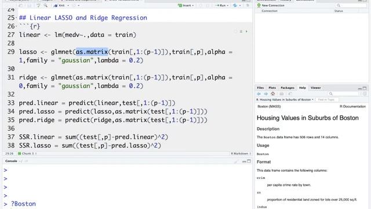
Task: Click the heading 'Linear LASSO and Ridge Regression'
Action: [x=88, y=18]
